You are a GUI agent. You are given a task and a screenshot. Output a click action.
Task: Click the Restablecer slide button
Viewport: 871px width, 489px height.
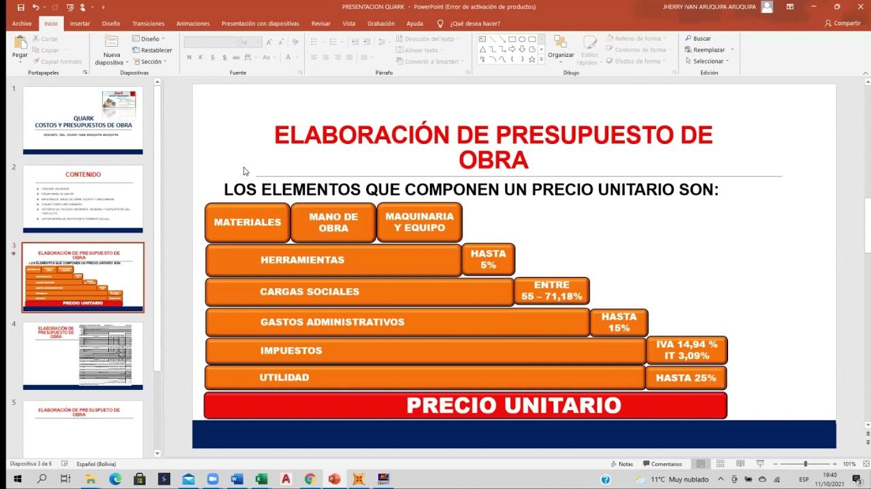click(152, 50)
